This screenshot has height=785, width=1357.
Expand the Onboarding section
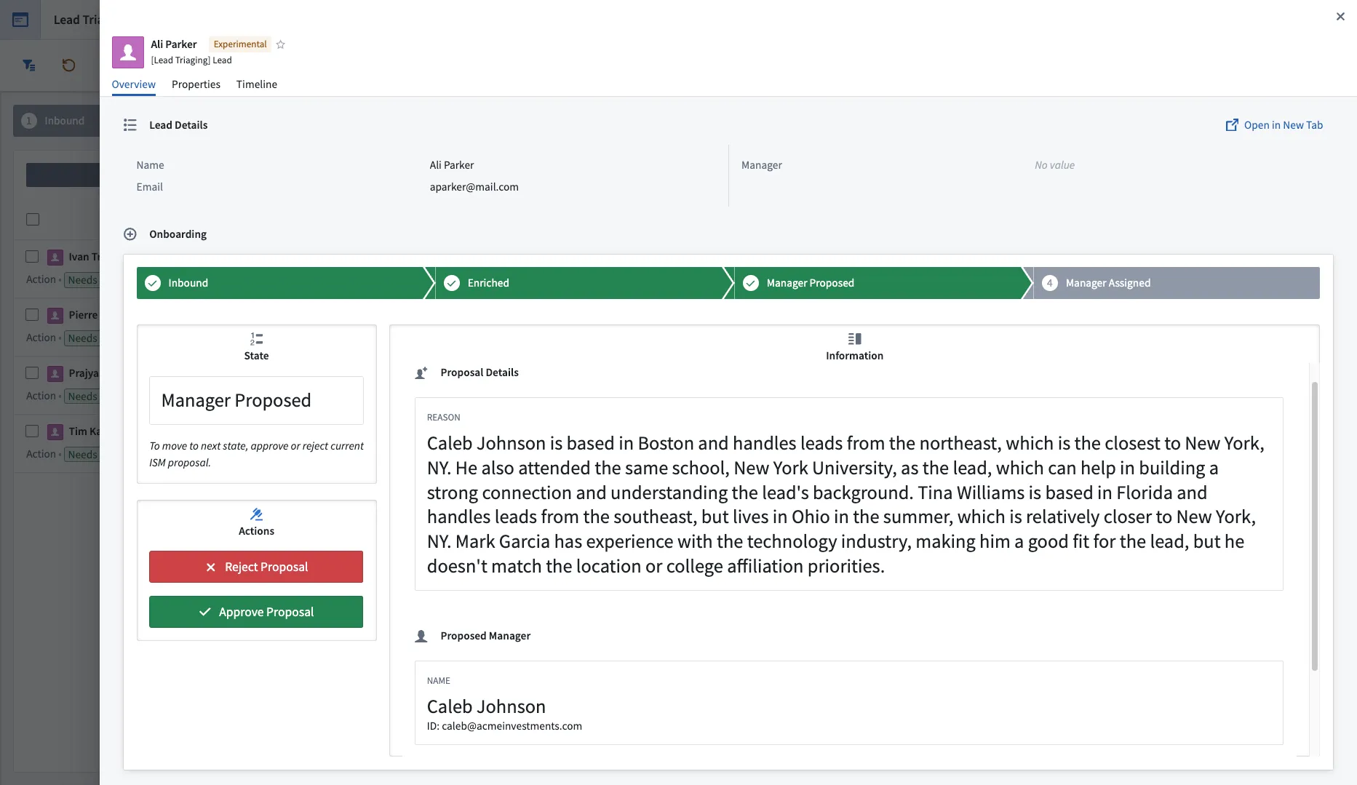[x=130, y=234]
